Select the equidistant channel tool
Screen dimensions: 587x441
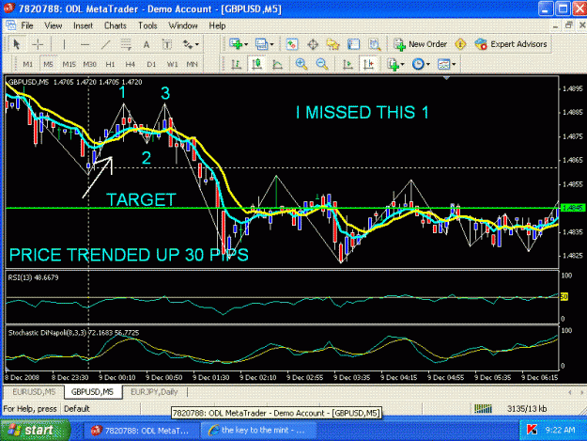126,44
